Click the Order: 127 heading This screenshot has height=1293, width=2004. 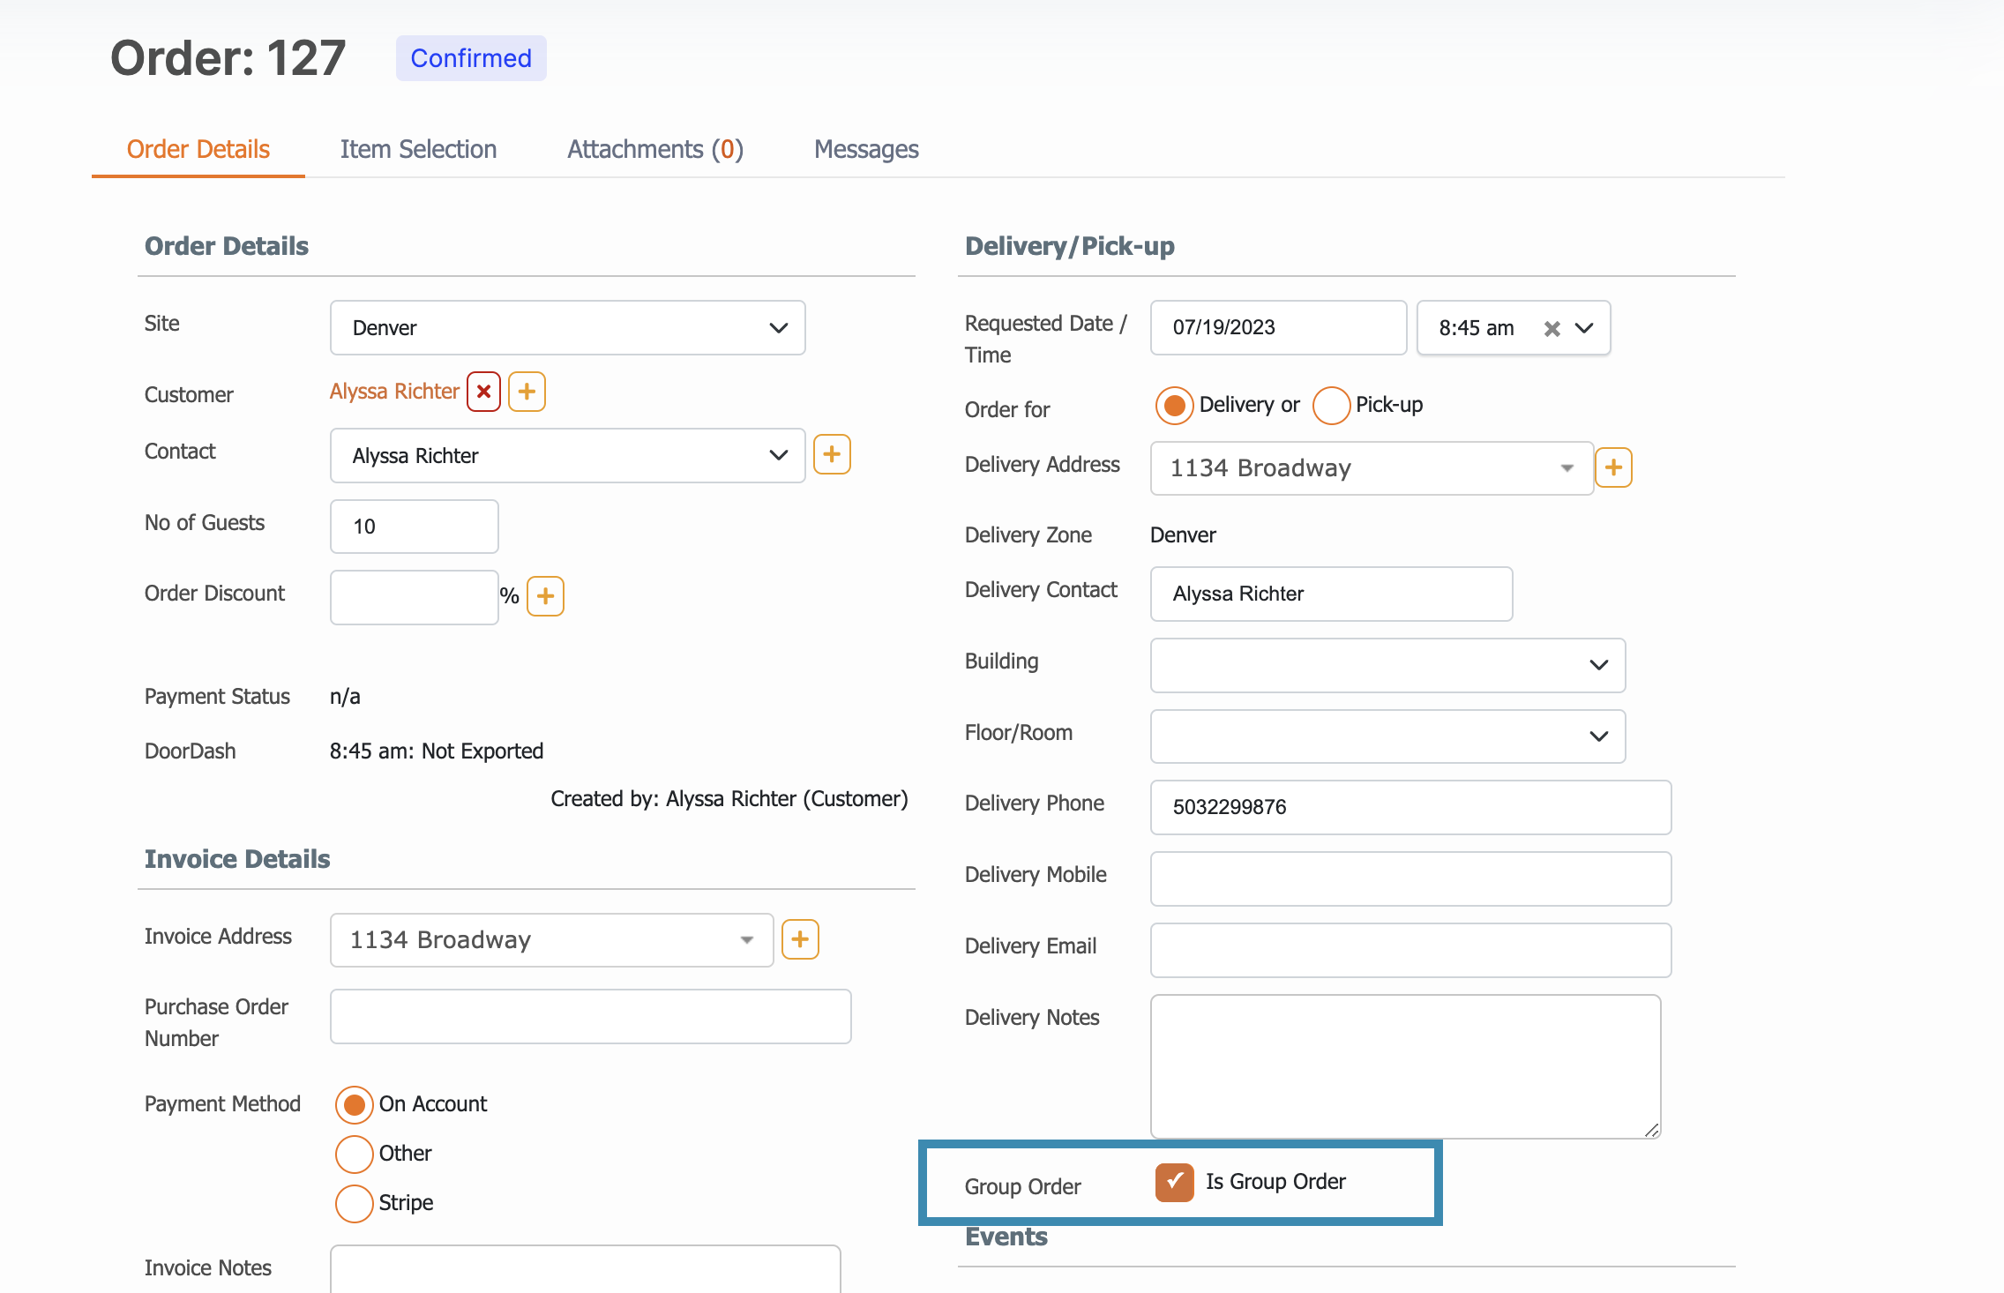[x=228, y=58]
